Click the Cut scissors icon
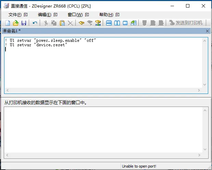Viewport: 212px width, 170px height. click(46, 23)
